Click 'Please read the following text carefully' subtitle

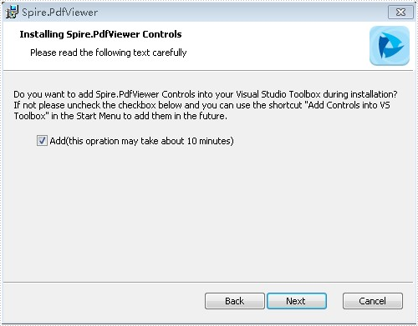pyautogui.click(x=109, y=53)
